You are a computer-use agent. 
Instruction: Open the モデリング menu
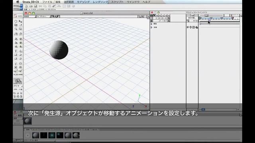pos(83,2)
